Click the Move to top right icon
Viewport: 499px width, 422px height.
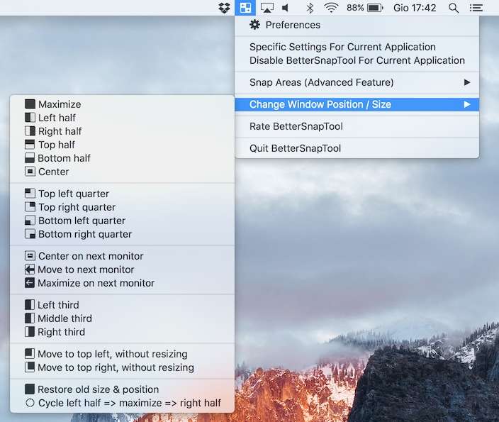pyautogui.click(x=30, y=367)
